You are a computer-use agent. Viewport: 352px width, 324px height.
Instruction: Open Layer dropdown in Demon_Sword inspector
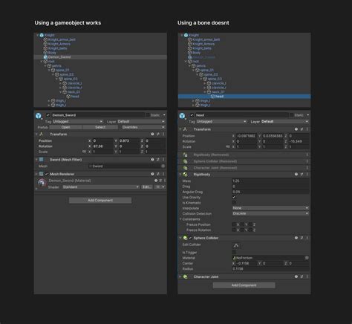pyautogui.click(x=141, y=121)
